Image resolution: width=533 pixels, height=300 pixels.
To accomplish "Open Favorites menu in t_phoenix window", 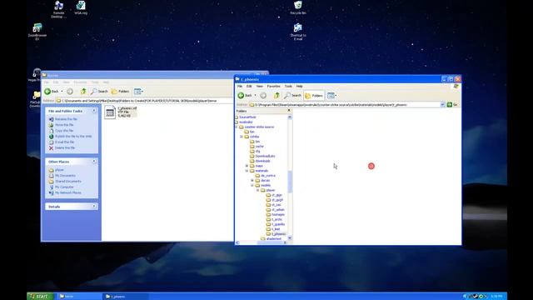I will [273, 87].
